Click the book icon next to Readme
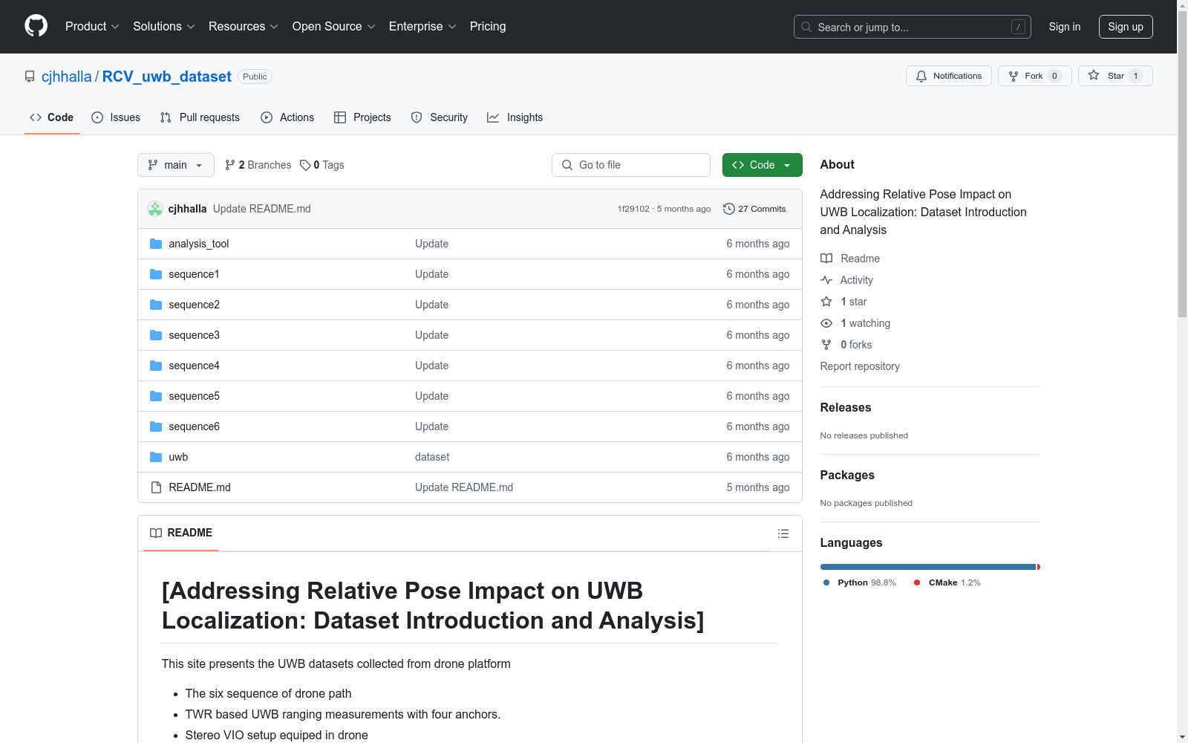The width and height of the screenshot is (1188, 743). pyautogui.click(x=826, y=259)
